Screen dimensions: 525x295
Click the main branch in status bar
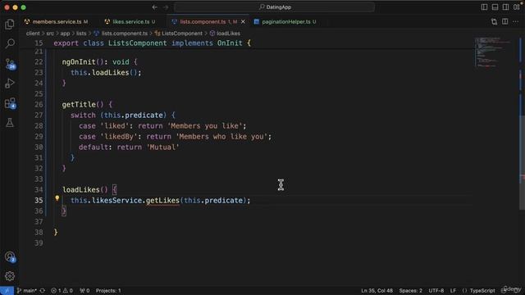click(27, 291)
